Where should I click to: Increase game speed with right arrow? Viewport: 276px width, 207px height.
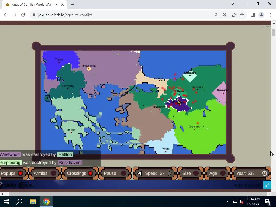point(170,173)
